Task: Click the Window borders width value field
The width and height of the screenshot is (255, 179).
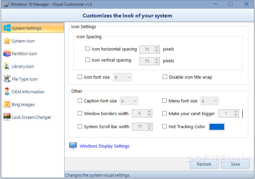Action: point(140,113)
